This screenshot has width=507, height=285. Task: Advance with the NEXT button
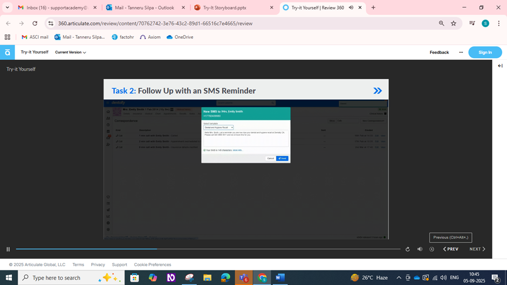(x=477, y=249)
